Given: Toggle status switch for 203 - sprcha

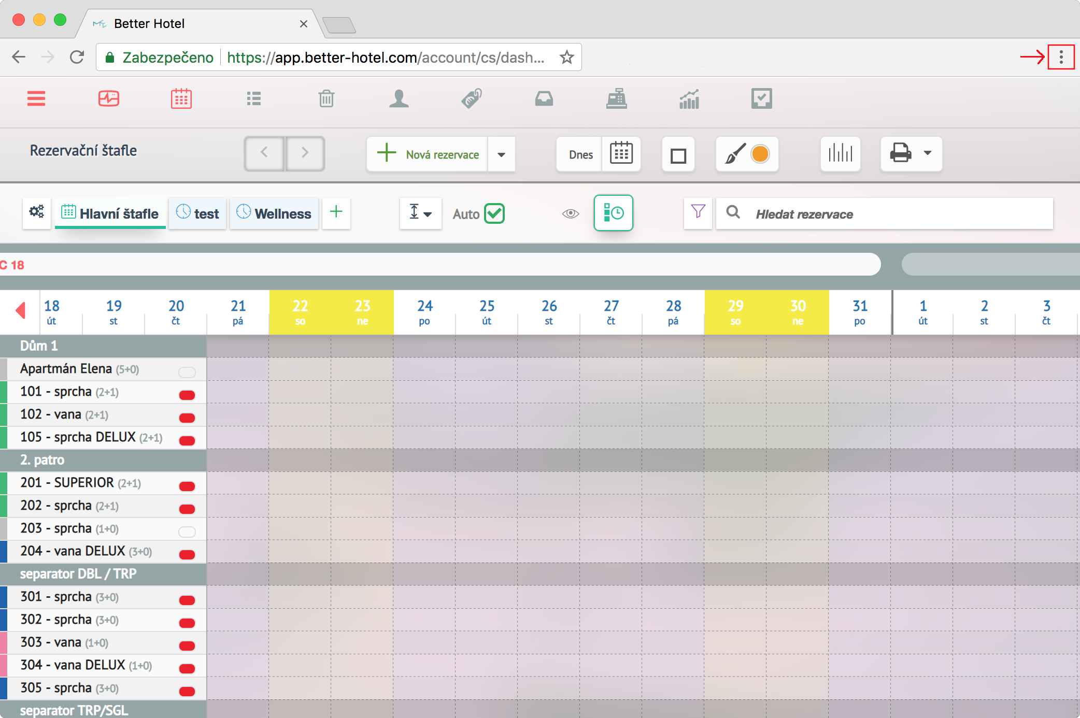Looking at the screenshot, I should pyautogui.click(x=187, y=532).
